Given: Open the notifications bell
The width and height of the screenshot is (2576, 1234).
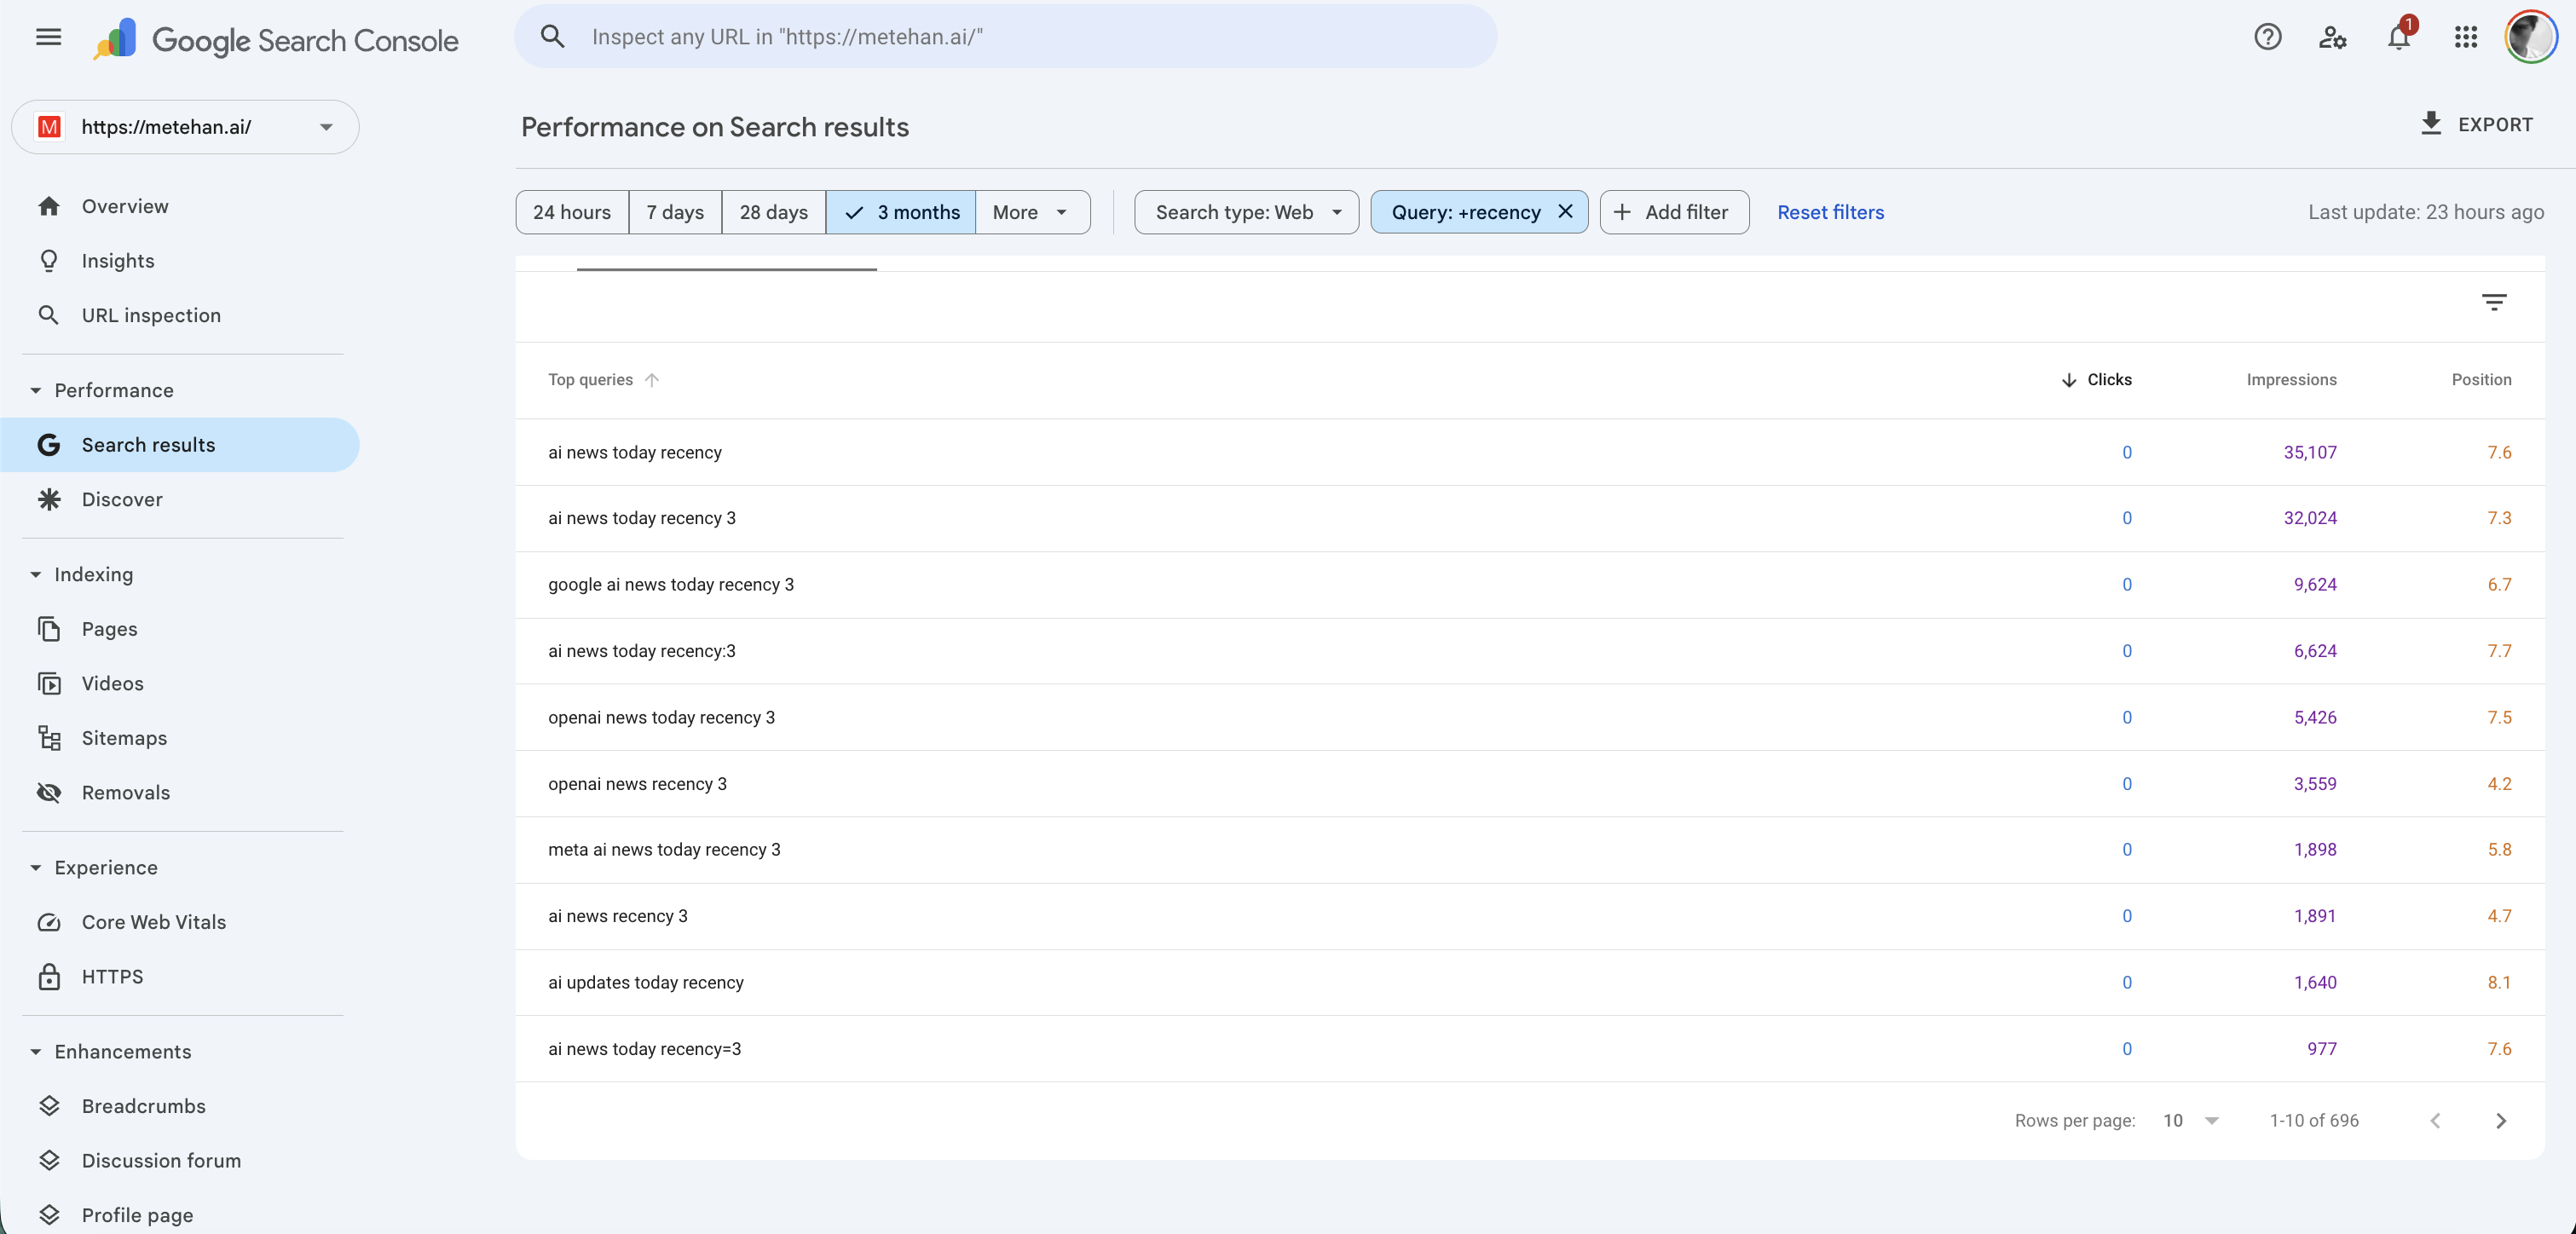Looking at the screenshot, I should coord(2398,38).
